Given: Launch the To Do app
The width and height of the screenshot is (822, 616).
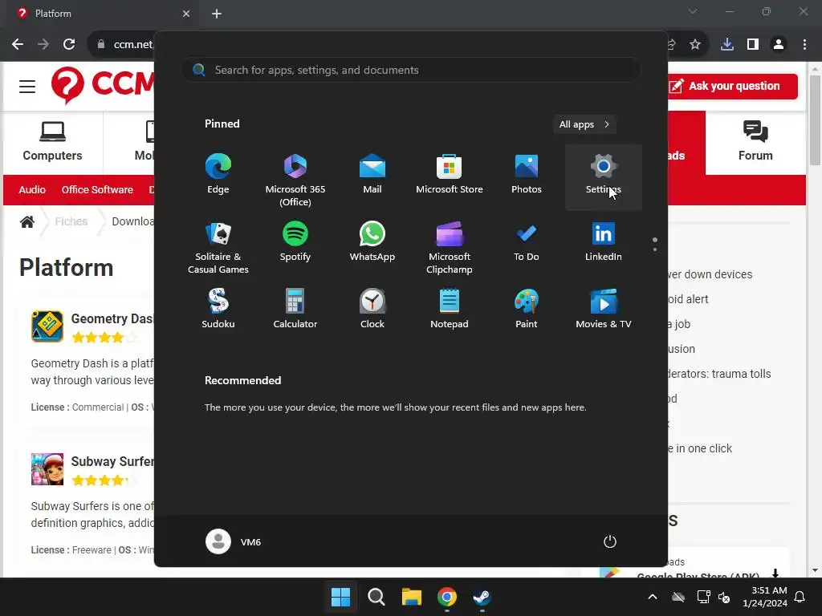Looking at the screenshot, I should tap(527, 241).
